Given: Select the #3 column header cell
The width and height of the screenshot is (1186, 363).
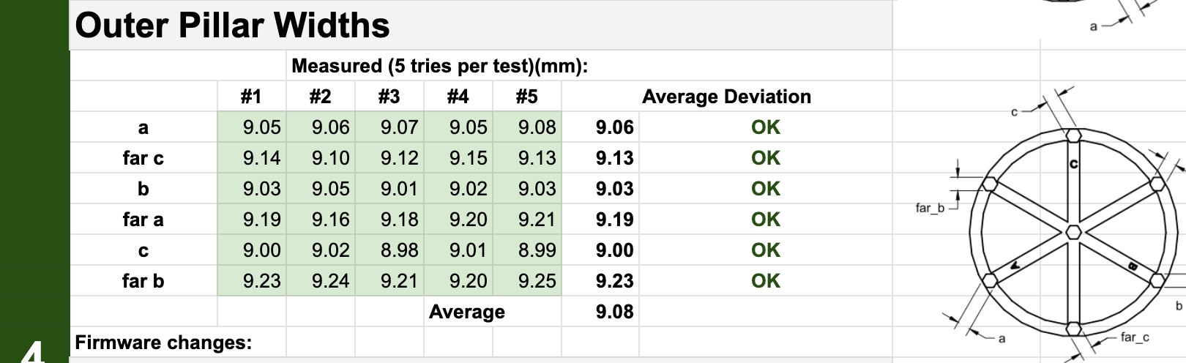Looking at the screenshot, I should [389, 97].
